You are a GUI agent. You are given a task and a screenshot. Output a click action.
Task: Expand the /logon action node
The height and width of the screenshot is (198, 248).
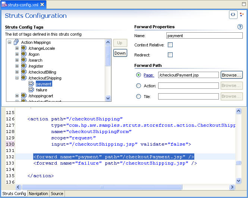point(17,54)
